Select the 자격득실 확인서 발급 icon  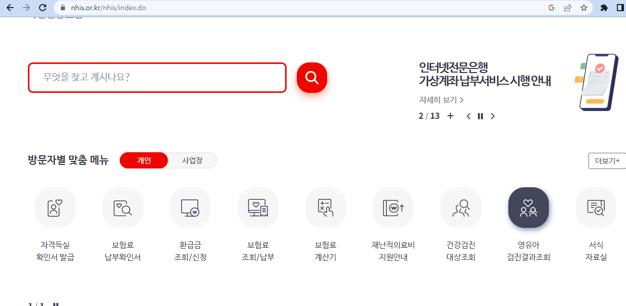55,207
